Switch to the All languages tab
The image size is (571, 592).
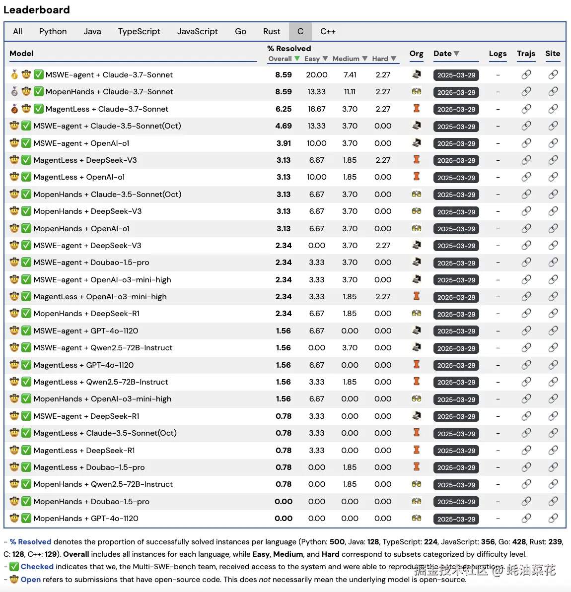click(x=17, y=31)
